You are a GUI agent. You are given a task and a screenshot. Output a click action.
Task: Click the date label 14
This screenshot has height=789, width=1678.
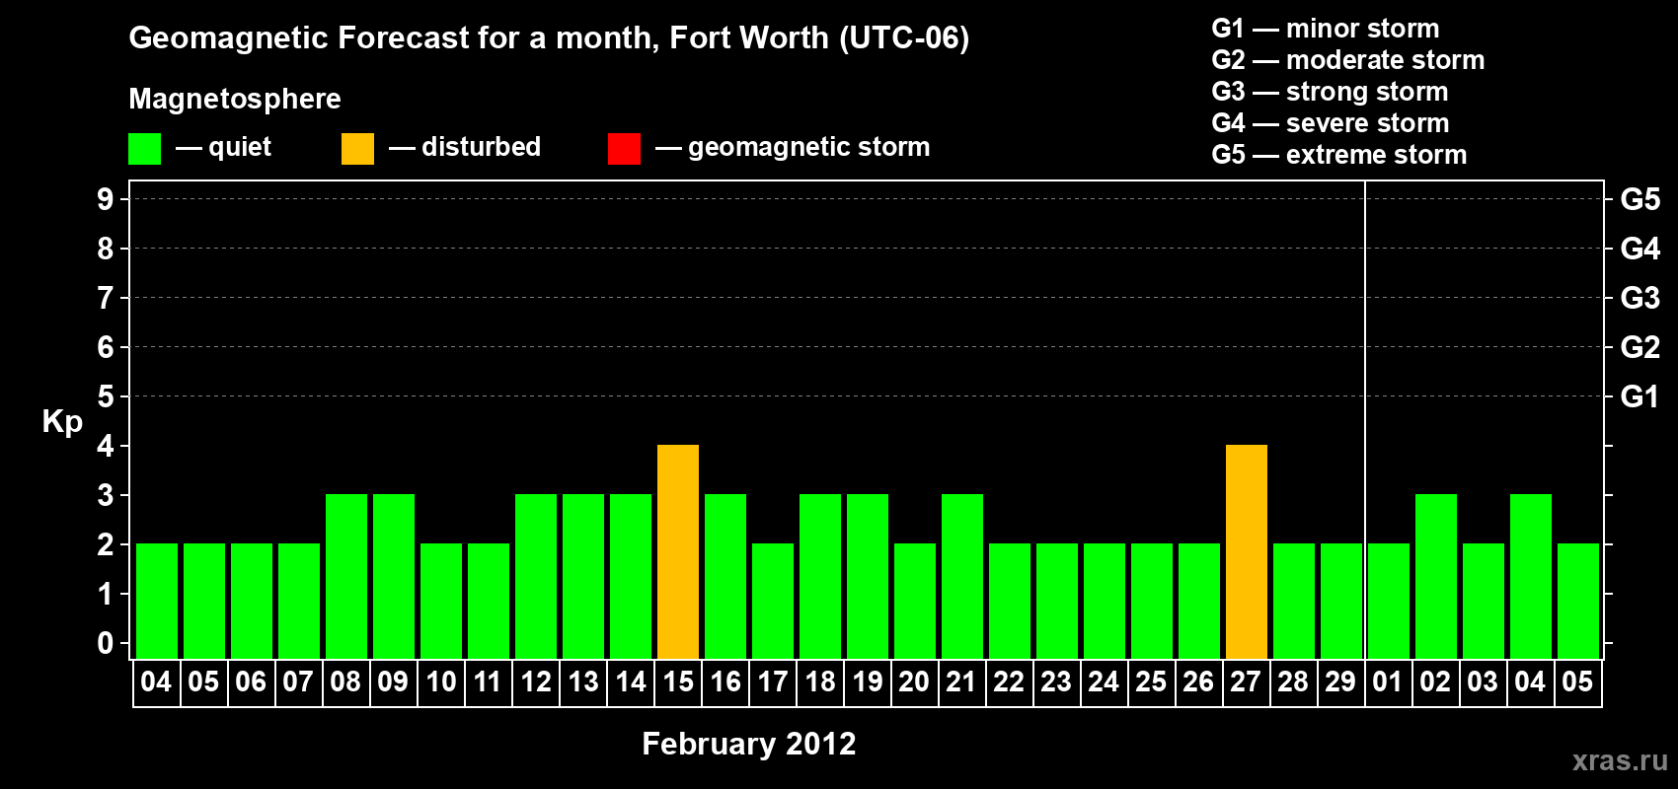coord(631,681)
